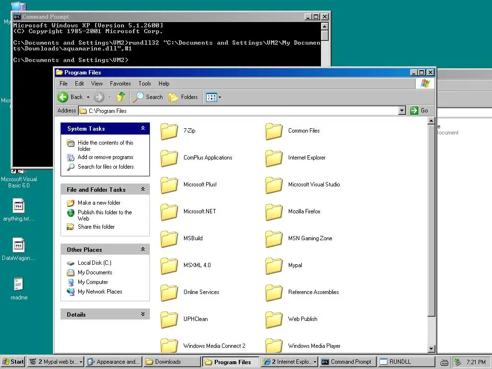This screenshot has height=369, width=492.
Task: Open the Help menu
Action: 164,84
